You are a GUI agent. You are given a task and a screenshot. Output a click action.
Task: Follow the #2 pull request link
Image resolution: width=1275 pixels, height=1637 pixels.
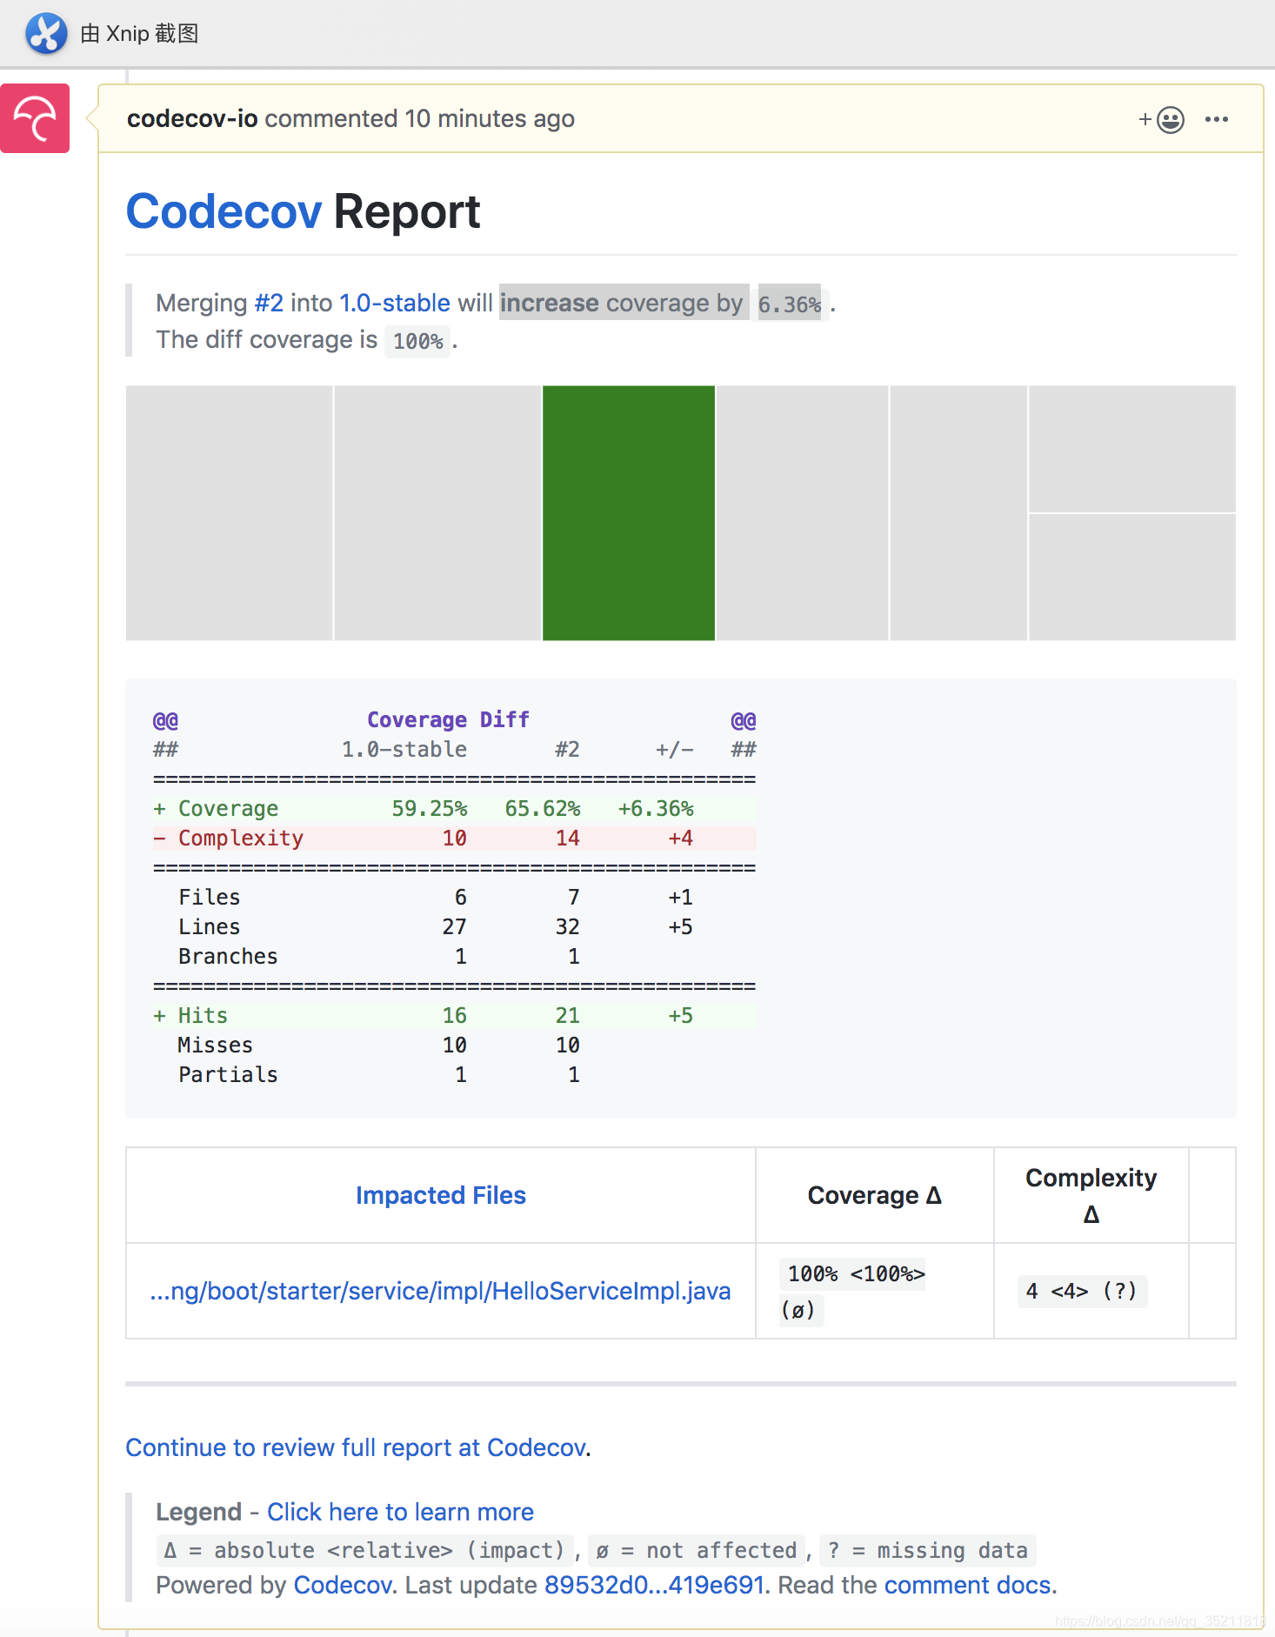pos(269,303)
